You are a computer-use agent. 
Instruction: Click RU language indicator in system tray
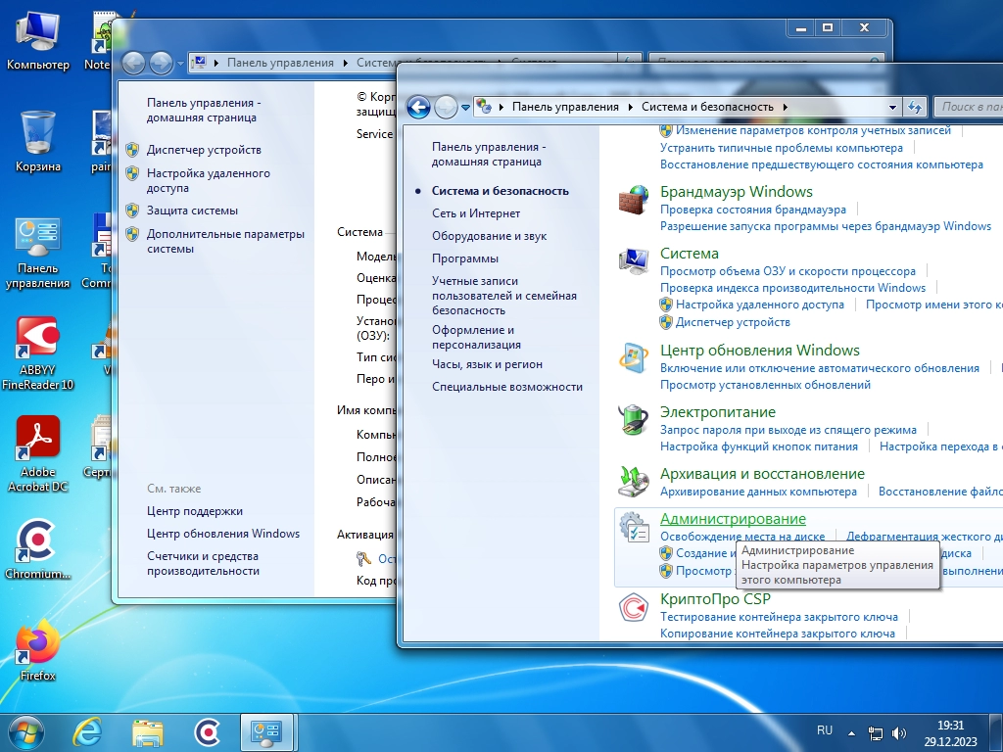click(x=825, y=730)
